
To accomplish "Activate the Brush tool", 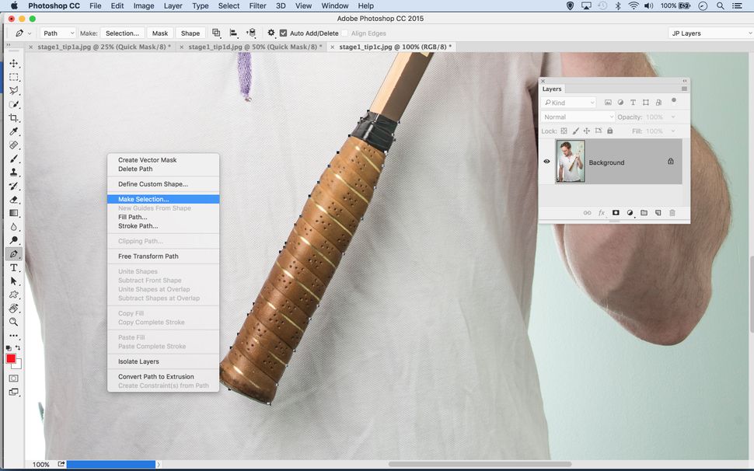I will pyautogui.click(x=13, y=159).
